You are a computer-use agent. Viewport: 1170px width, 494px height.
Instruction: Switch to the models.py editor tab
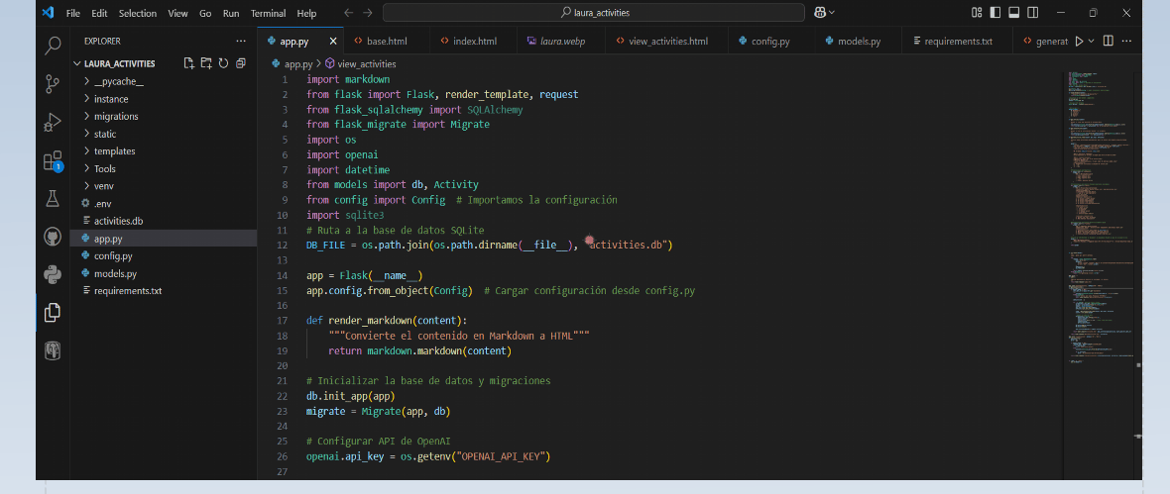(x=859, y=41)
